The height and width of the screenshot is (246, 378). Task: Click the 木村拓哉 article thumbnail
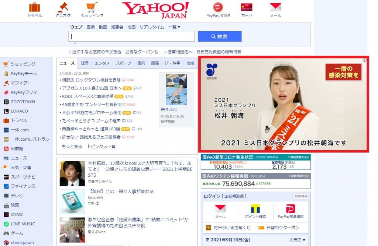[72, 173]
